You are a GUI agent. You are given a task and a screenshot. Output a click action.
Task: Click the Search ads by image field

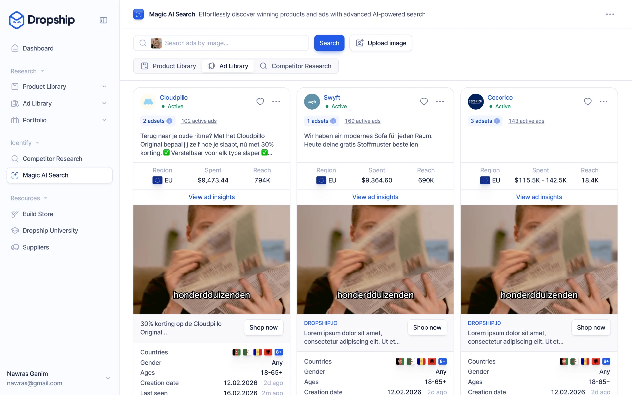click(x=221, y=43)
